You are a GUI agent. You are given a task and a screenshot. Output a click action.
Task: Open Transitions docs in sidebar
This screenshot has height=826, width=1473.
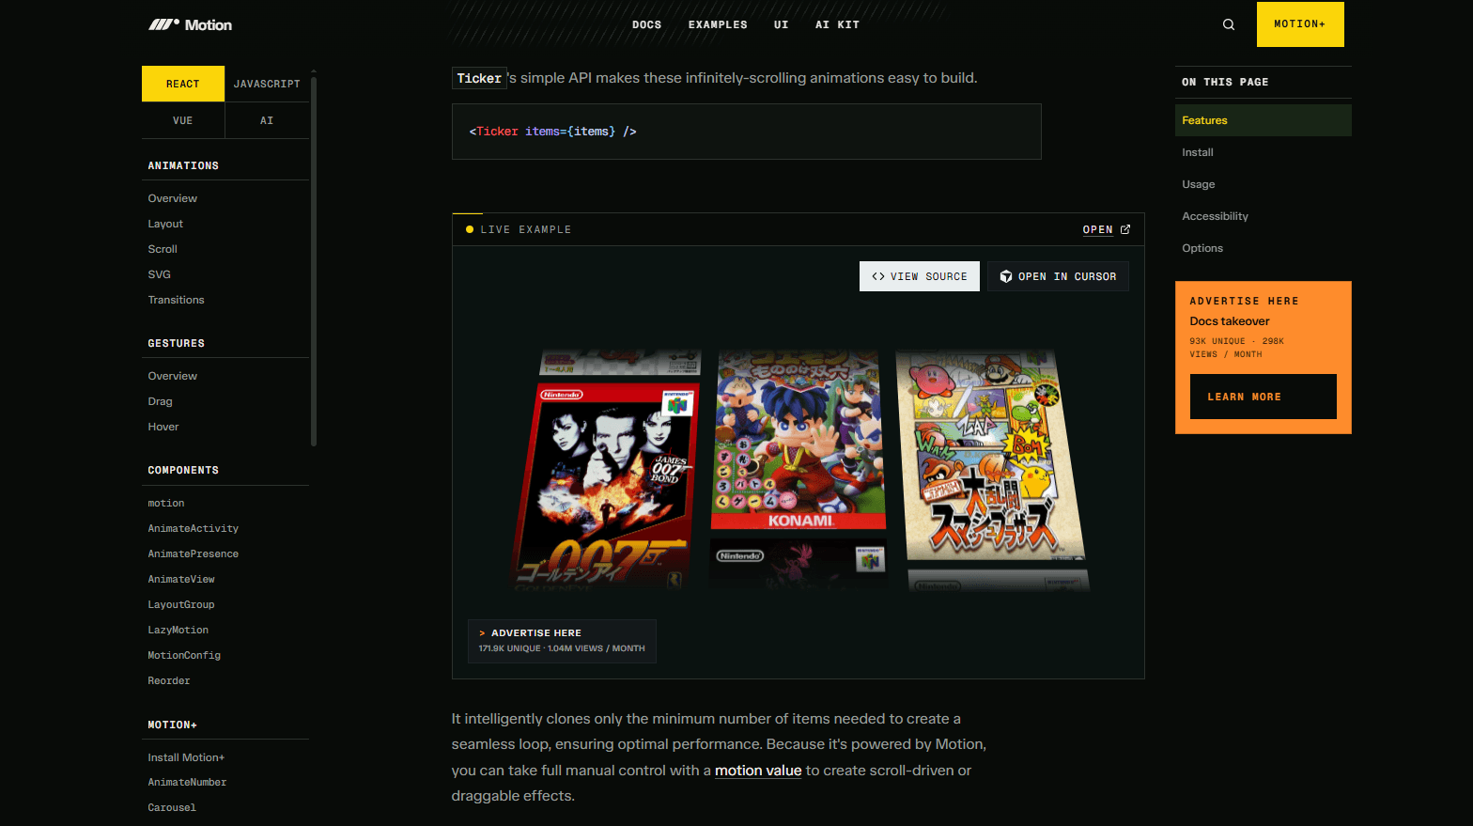pyautogui.click(x=176, y=300)
